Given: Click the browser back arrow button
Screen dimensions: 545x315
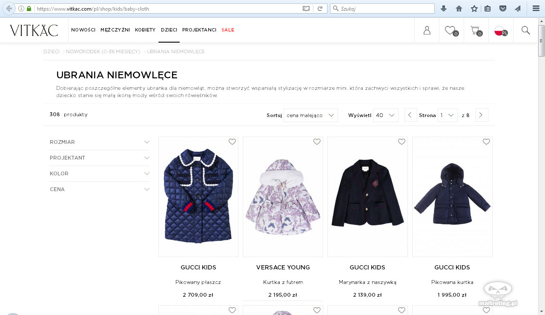Looking at the screenshot, I should 9,9.
